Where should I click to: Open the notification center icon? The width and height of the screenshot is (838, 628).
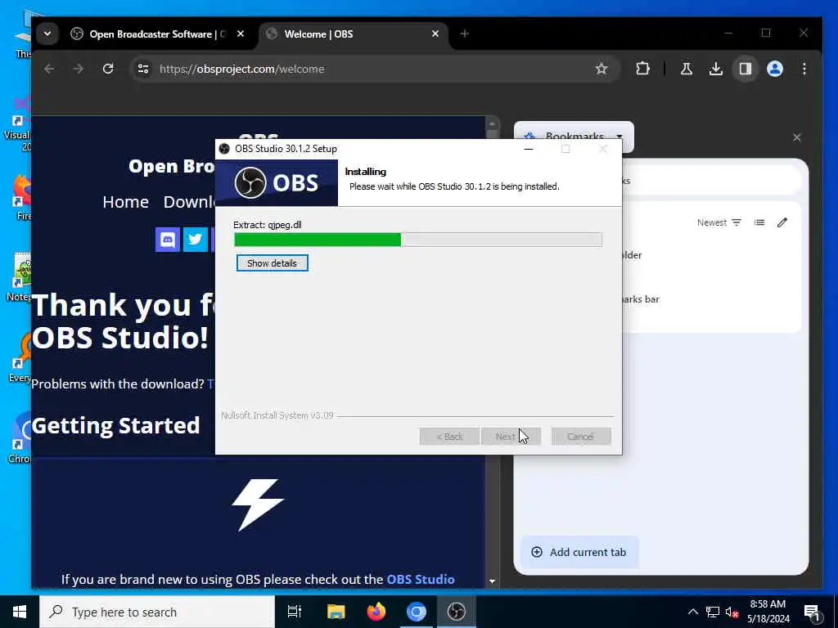point(812,613)
